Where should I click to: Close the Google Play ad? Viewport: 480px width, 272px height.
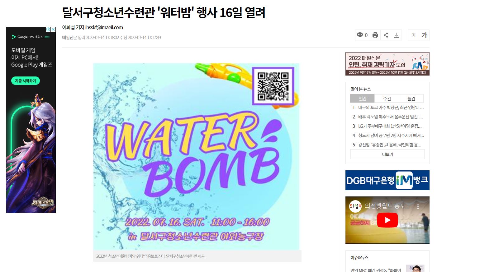(53, 29)
